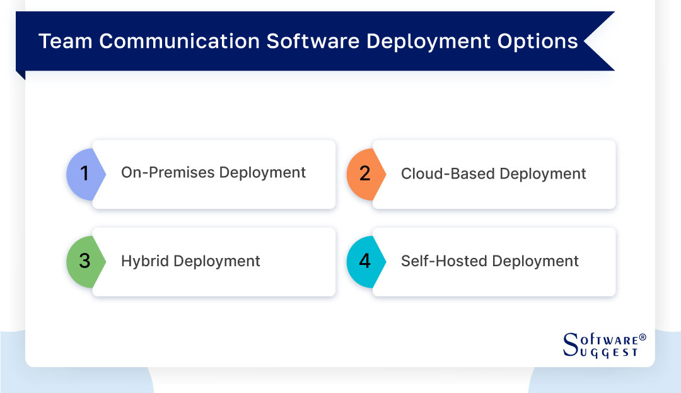Click the orange number 2 badge icon
This screenshot has width=681, height=393.
click(x=364, y=174)
